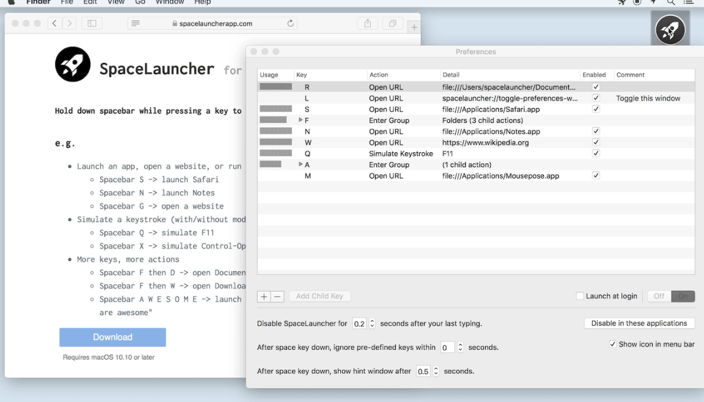Viewport: 704px width, 402px height.
Task: Click the SpaceLauncher rocket logo on the webpage
Action: (x=73, y=64)
